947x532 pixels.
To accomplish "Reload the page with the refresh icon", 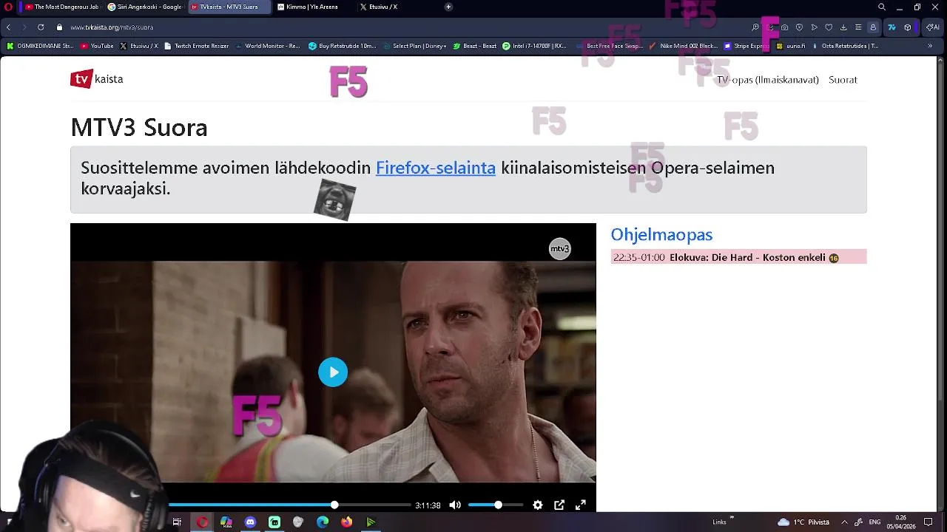I will (x=40, y=27).
